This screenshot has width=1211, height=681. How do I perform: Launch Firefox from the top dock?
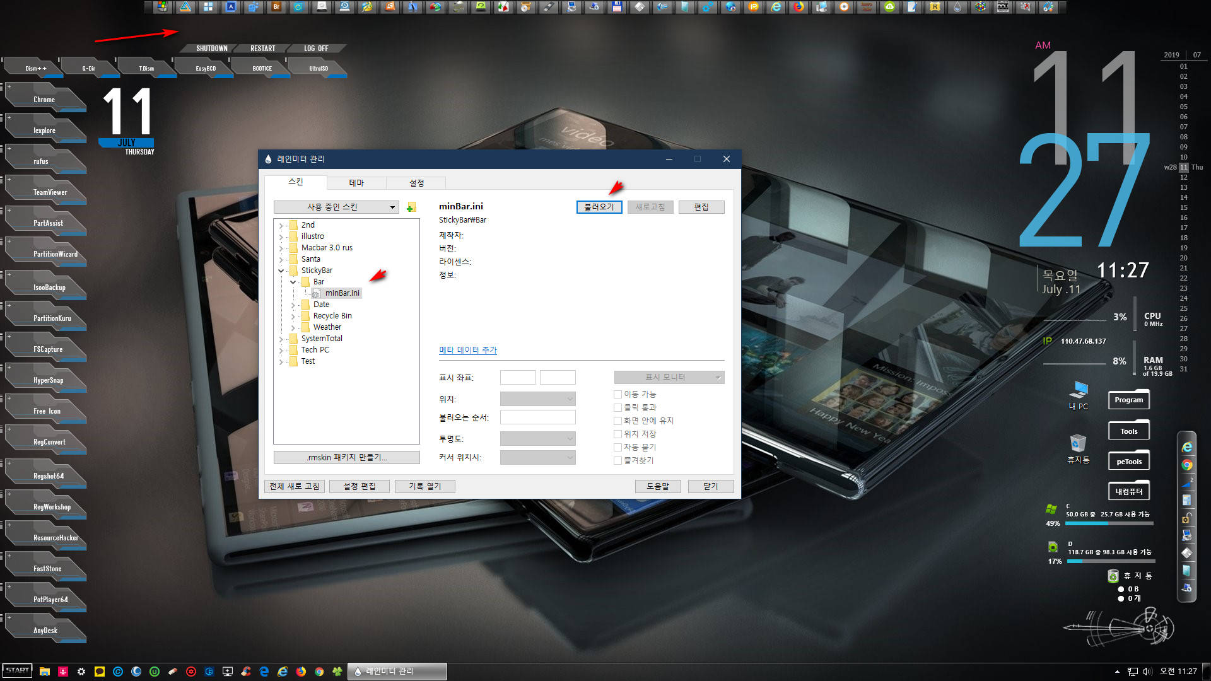click(x=799, y=7)
